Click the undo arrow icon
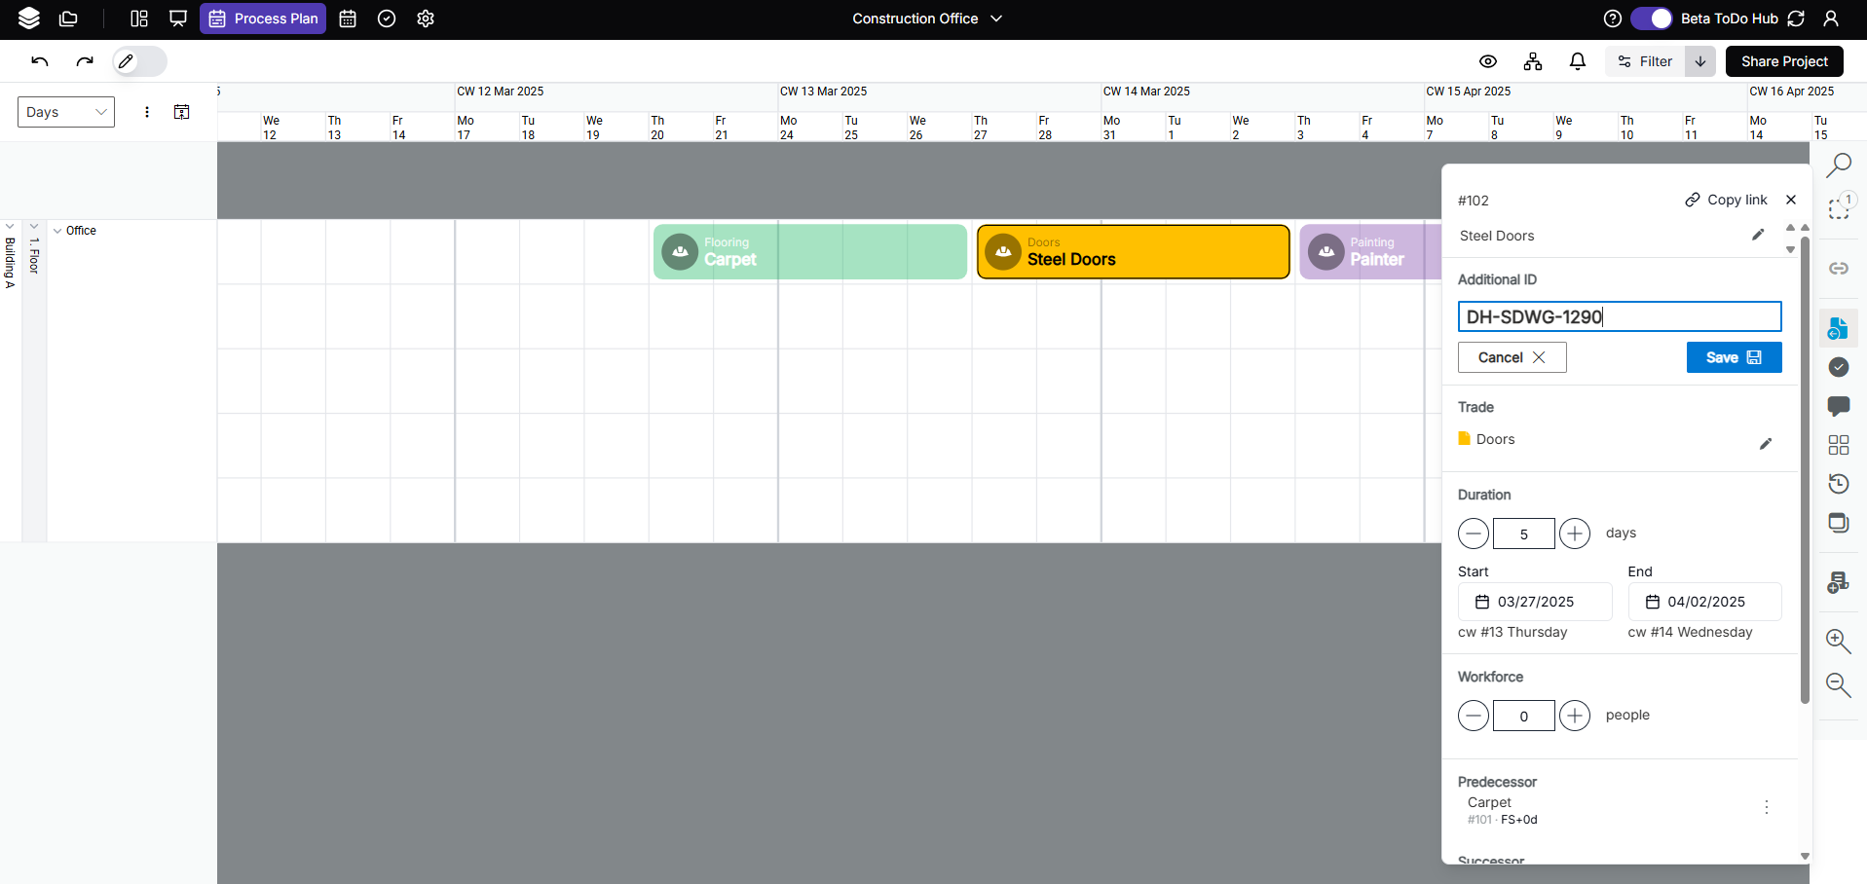Screen dimensions: 1867x884 pos(40,61)
